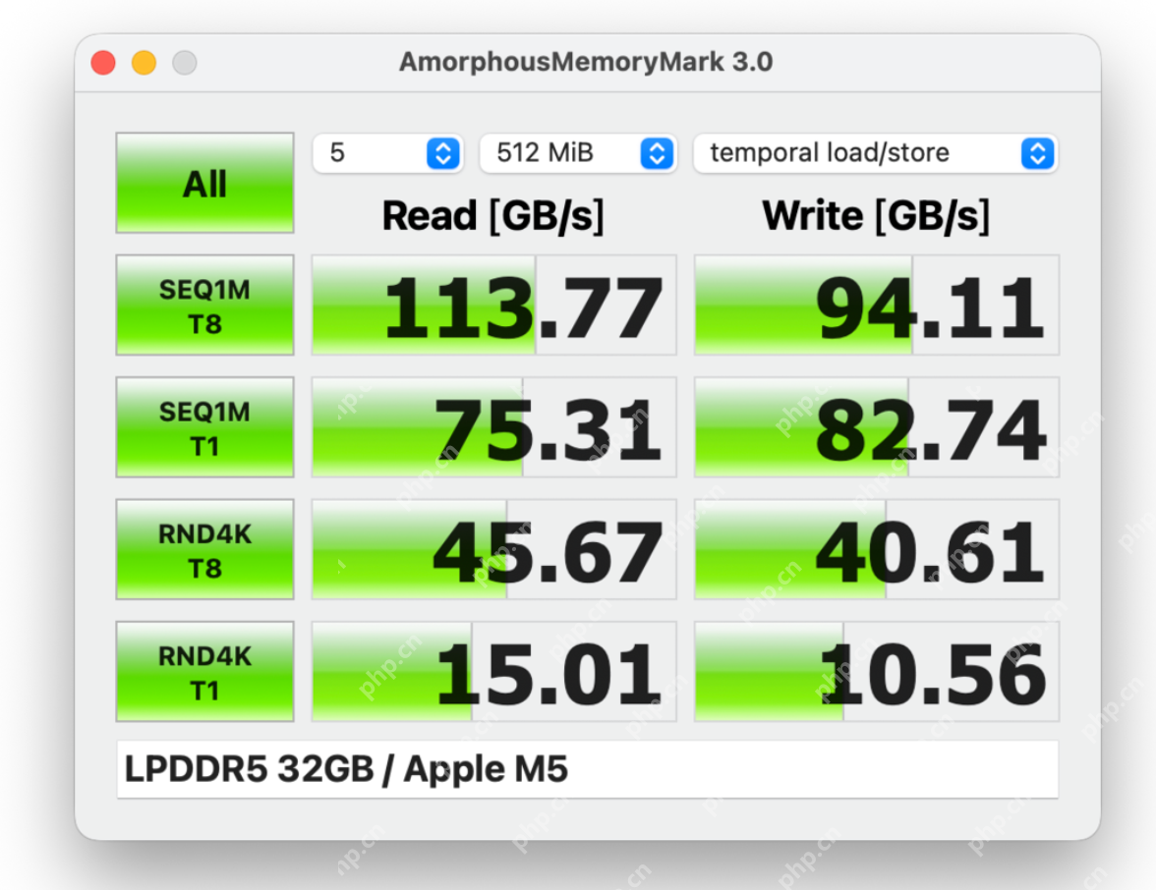Start the SEQ1M T1 benchmark
Viewport: 1156px width, 890px height.
click(x=204, y=427)
